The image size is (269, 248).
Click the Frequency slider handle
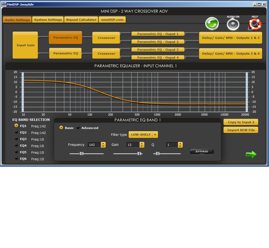pyautogui.click(x=82, y=153)
